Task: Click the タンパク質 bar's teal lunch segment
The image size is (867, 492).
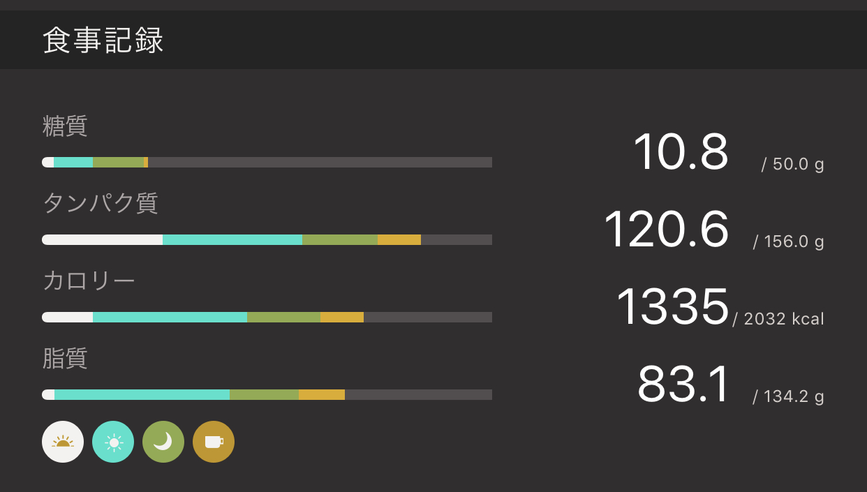Action: (x=232, y=240)
